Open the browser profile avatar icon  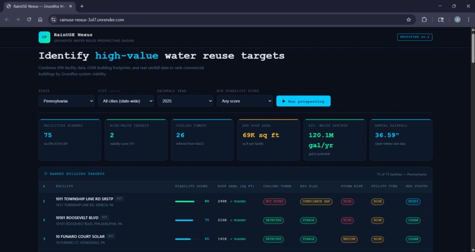(x=457, y=19)
